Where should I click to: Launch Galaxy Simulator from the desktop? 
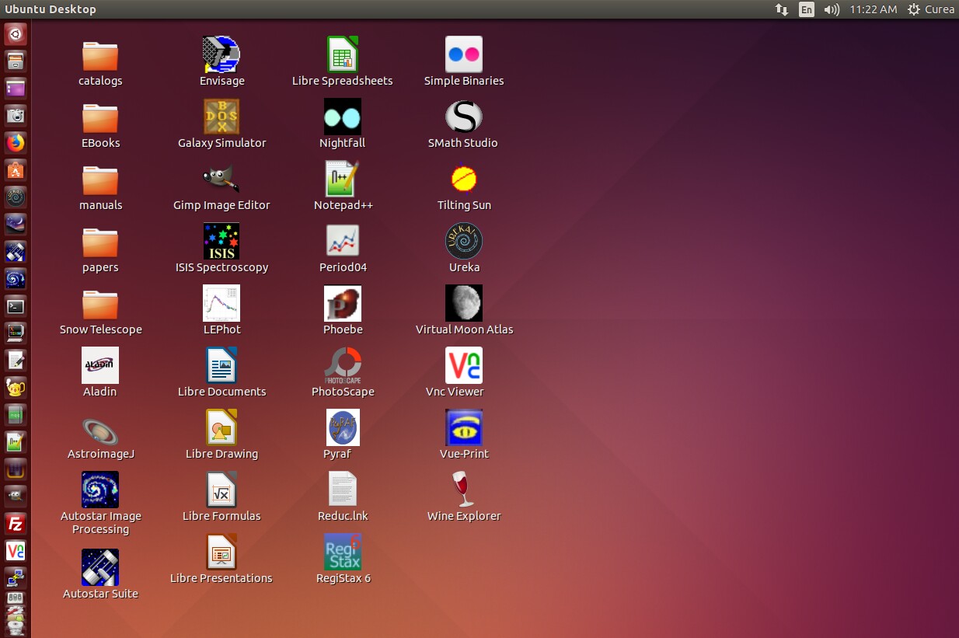(x=221, y=117)
